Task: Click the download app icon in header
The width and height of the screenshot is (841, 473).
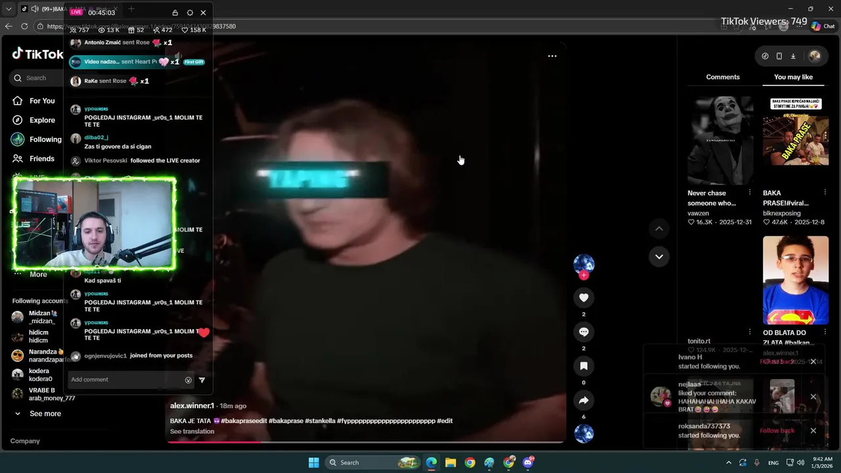Action: click(793, 56)
